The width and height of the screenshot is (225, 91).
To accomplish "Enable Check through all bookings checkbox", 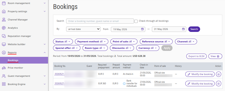I will pos(136,21).
